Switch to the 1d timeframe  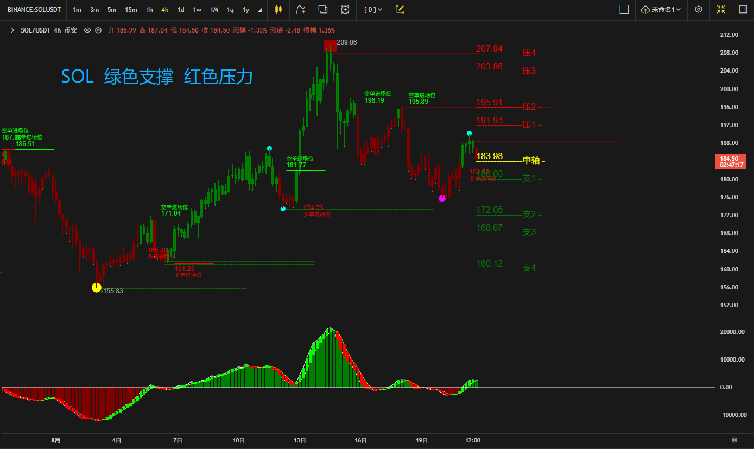[181, 9]
